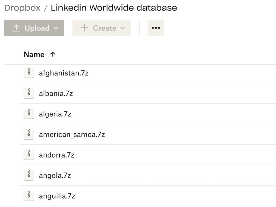The width and height of the screenshot is (276, 207).
Task: Expand the Create dropdown menu
Action: pos(101,28)
